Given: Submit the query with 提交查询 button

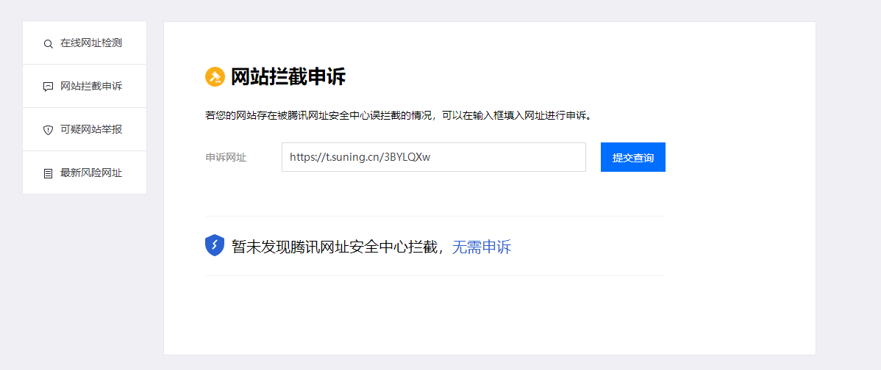Looking at the screenshot, I should (632, 157).
